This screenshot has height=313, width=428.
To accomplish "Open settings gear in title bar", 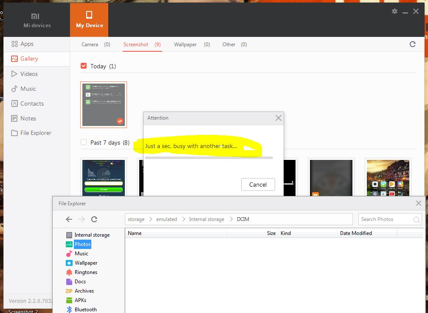I will coord(394,11).
